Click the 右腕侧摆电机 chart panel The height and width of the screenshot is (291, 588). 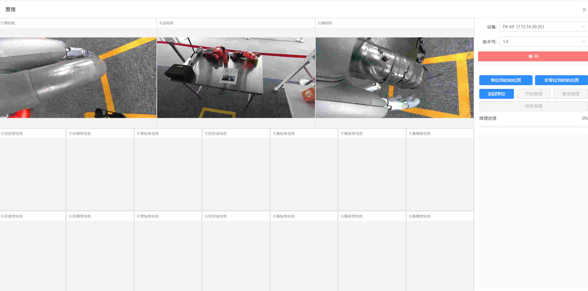pyautogui.click(x=440, y=255)
